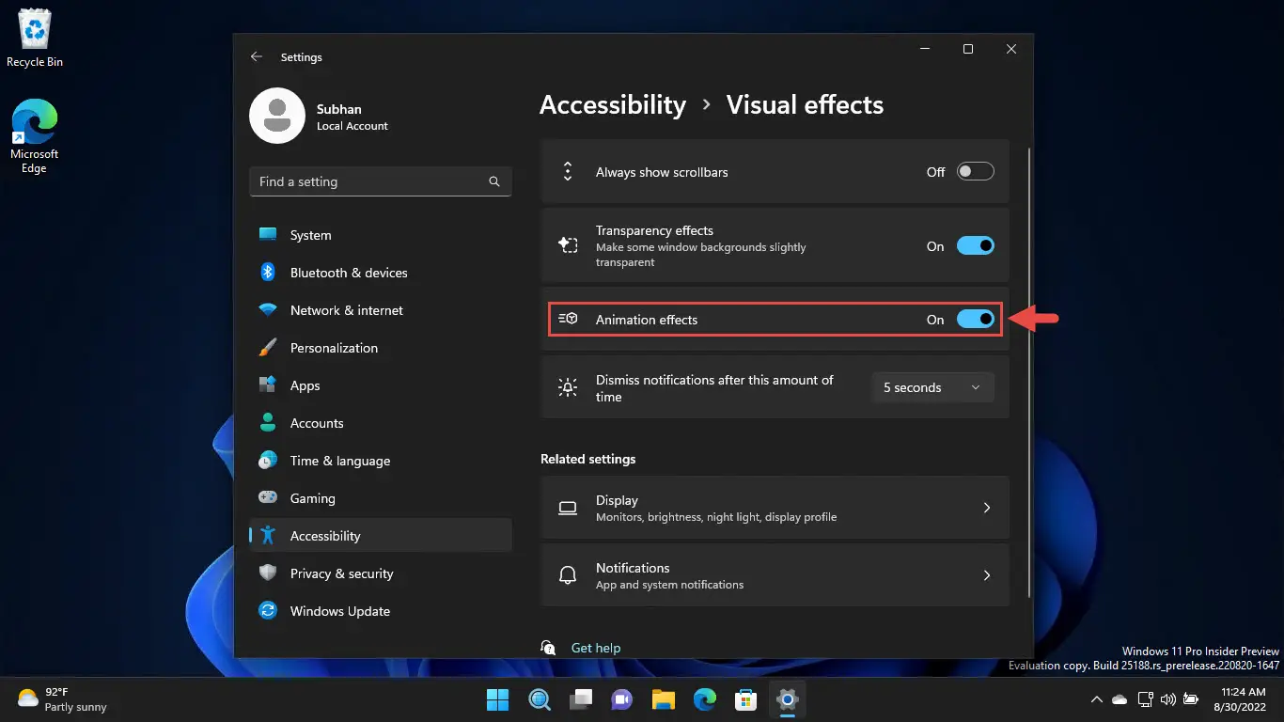Image resolution: width=1284 pixels, height=722 pixels.
Task: Click the Animation effects icon
Action: tap(568, 320)
